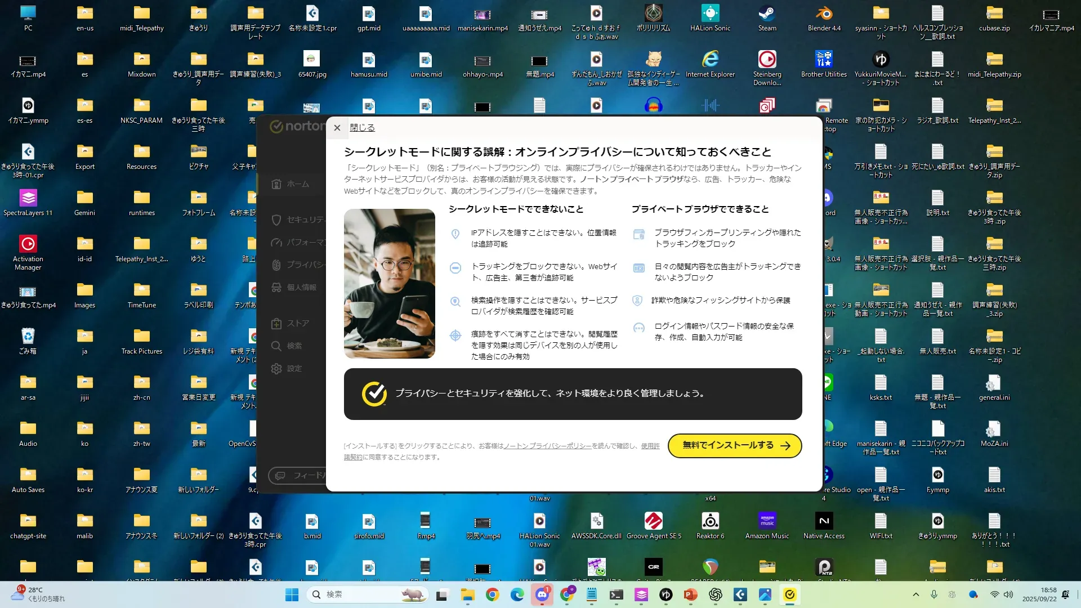Image resolution: width=1081 pixels, height=608 pixels.
Task: Click the man-with-phone photo in the dialog
Action: (x=389, y=283)
